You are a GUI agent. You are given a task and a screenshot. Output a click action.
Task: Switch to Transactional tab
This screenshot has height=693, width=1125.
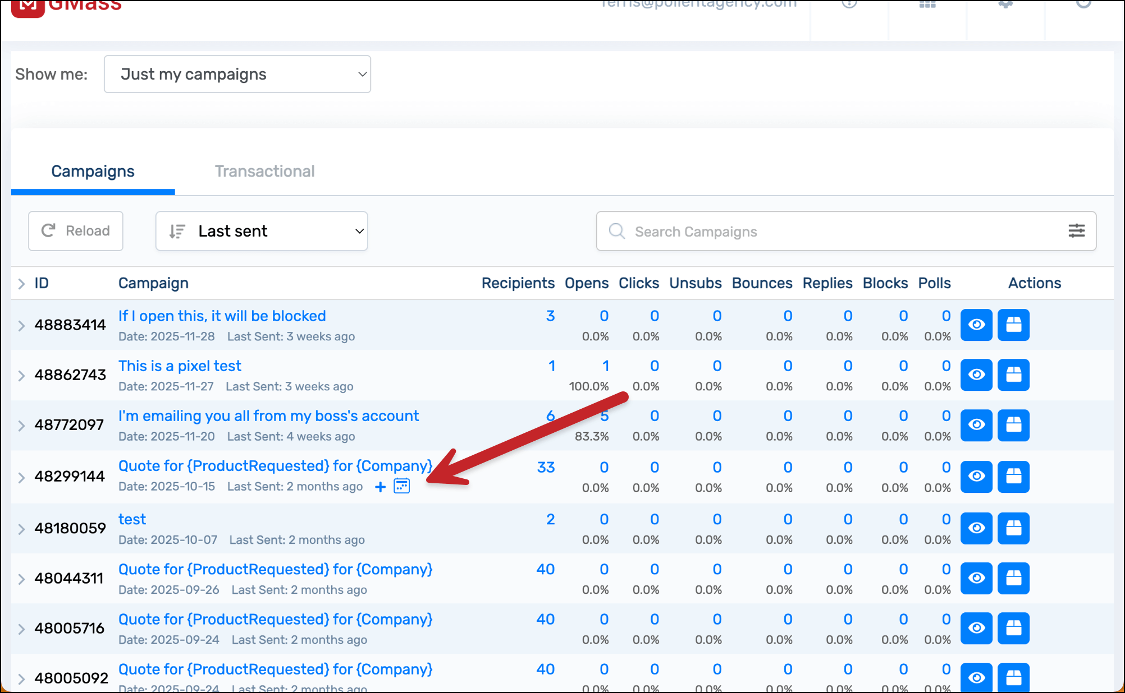pyautogui.click(x=264, y=172)
